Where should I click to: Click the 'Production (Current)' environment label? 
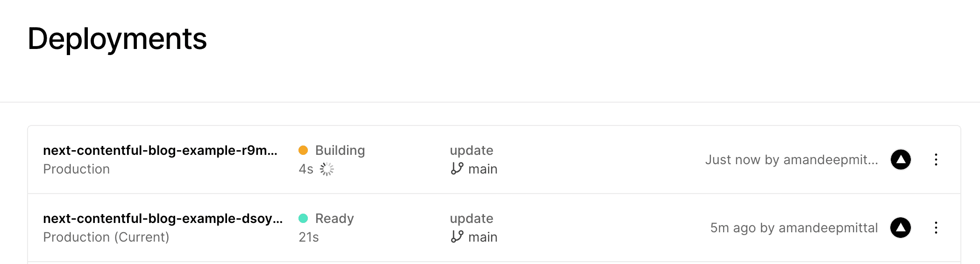click(106, 237)
